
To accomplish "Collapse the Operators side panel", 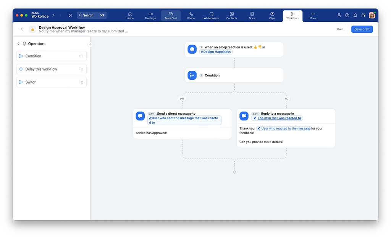I will point(90,45).
